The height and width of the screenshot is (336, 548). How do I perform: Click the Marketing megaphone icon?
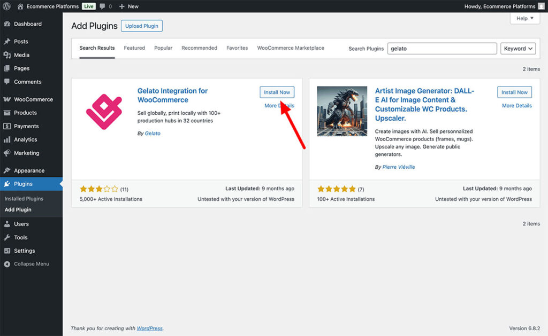pyautogui.click(x=7, y=153)
